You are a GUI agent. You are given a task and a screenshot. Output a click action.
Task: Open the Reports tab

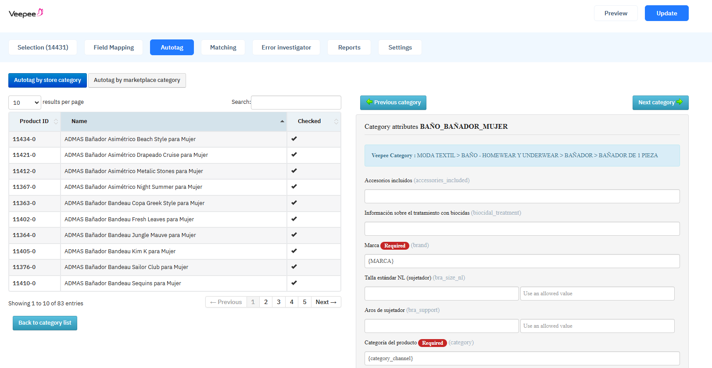click(349, 47)
